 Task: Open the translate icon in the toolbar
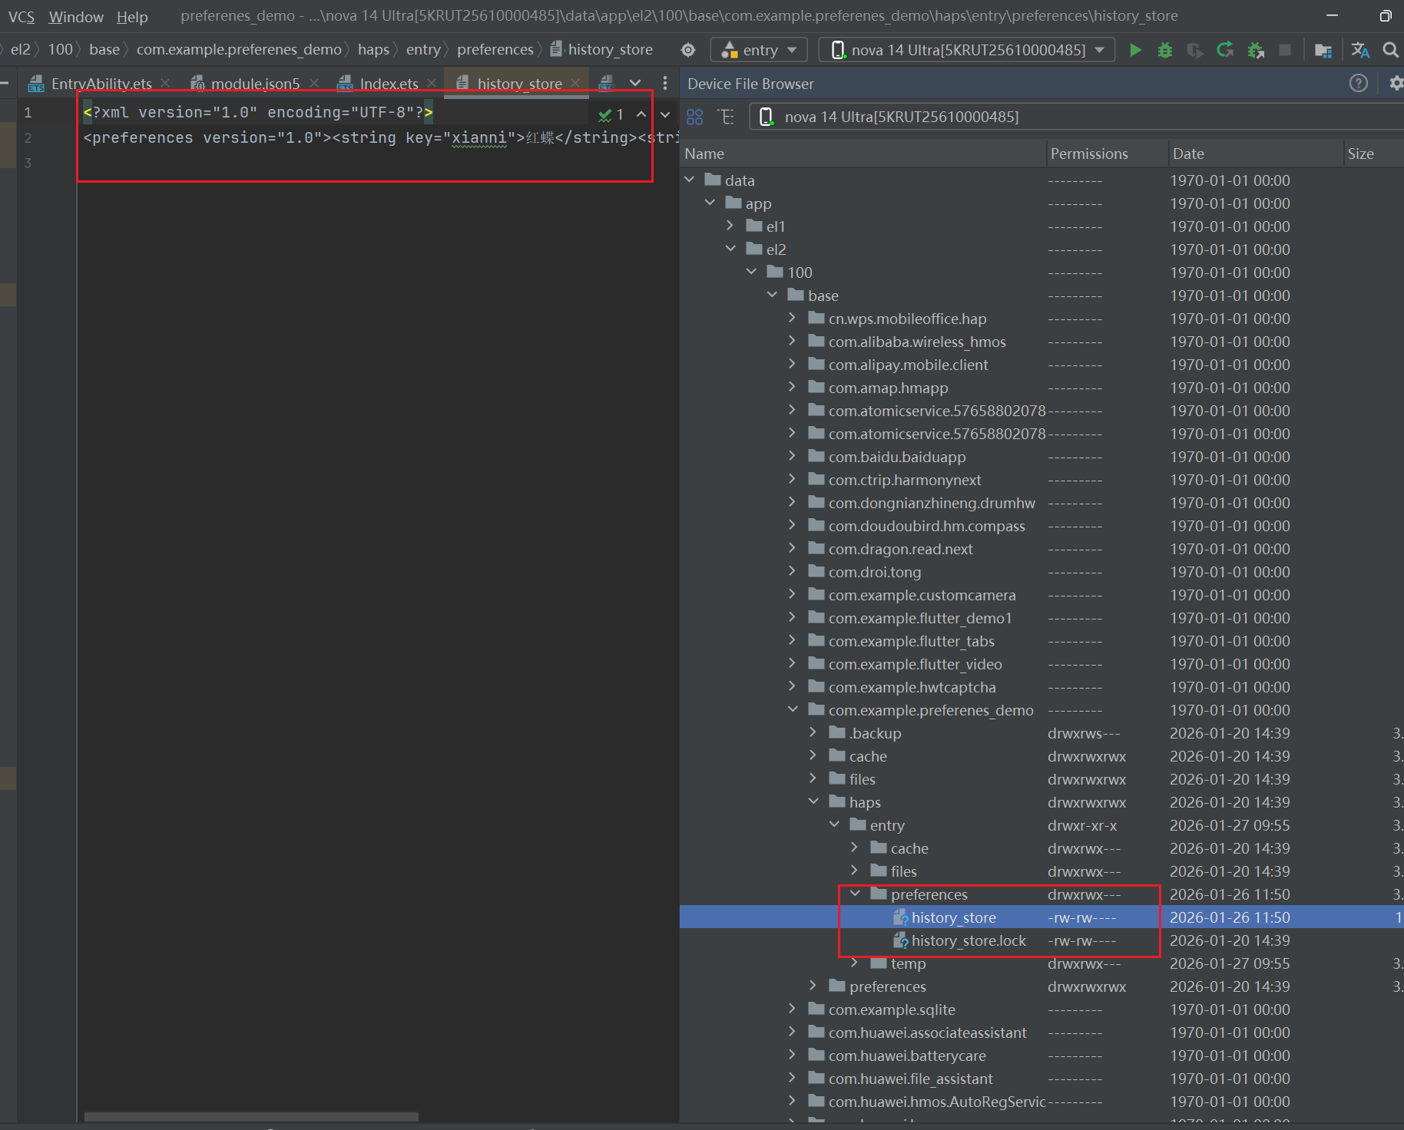point(1360,51)
